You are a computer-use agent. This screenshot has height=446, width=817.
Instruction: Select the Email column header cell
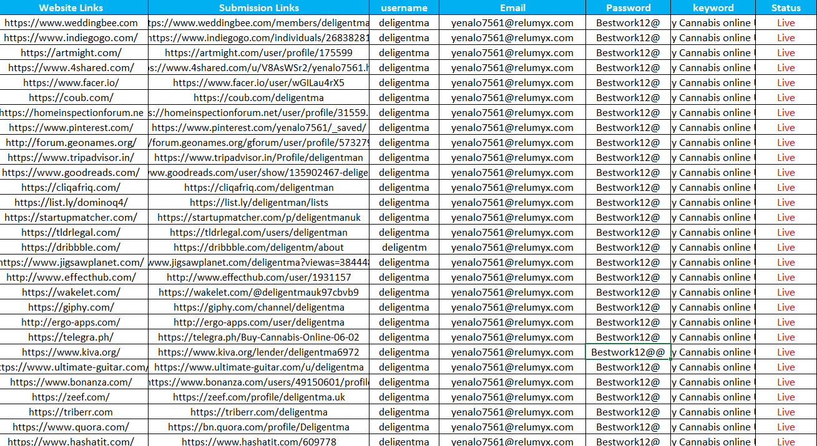coord(512,7)
